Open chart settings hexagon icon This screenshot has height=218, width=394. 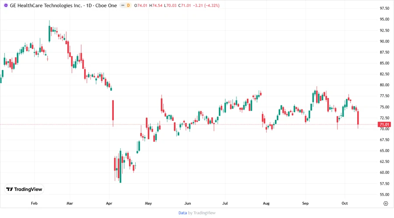pos(385,204)
